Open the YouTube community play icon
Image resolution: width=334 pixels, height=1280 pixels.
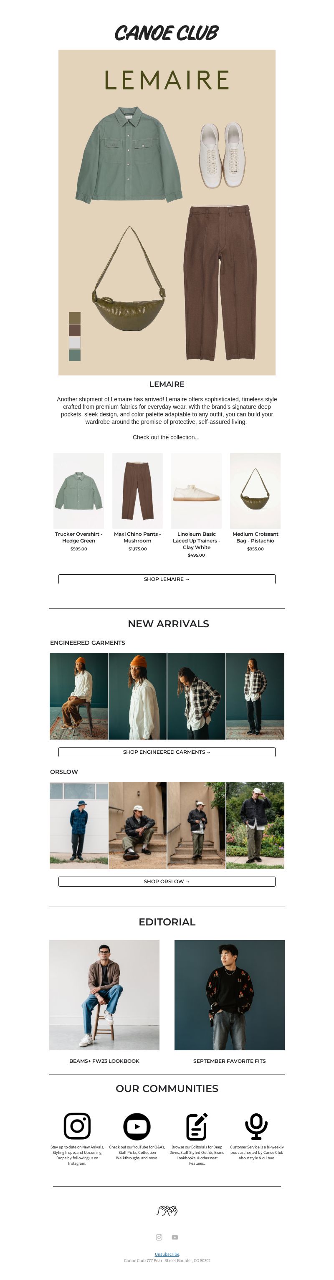(x=137, y=1126)
